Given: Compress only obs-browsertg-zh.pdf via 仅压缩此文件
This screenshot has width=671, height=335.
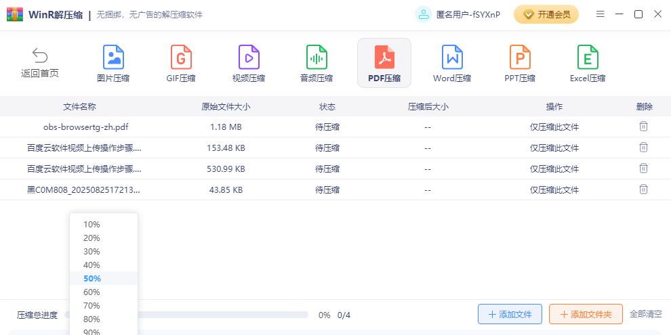Looking at the screenshot, I should click(554, 127).
